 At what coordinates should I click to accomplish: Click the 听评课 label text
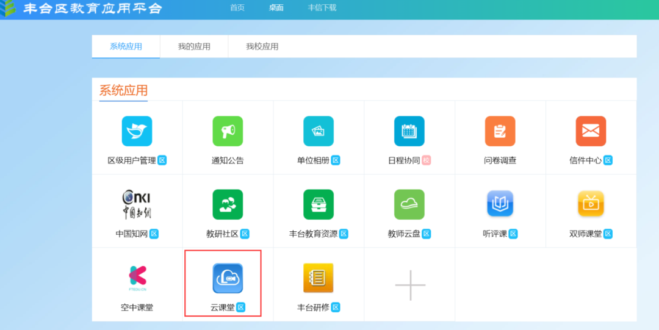point(495,234)
